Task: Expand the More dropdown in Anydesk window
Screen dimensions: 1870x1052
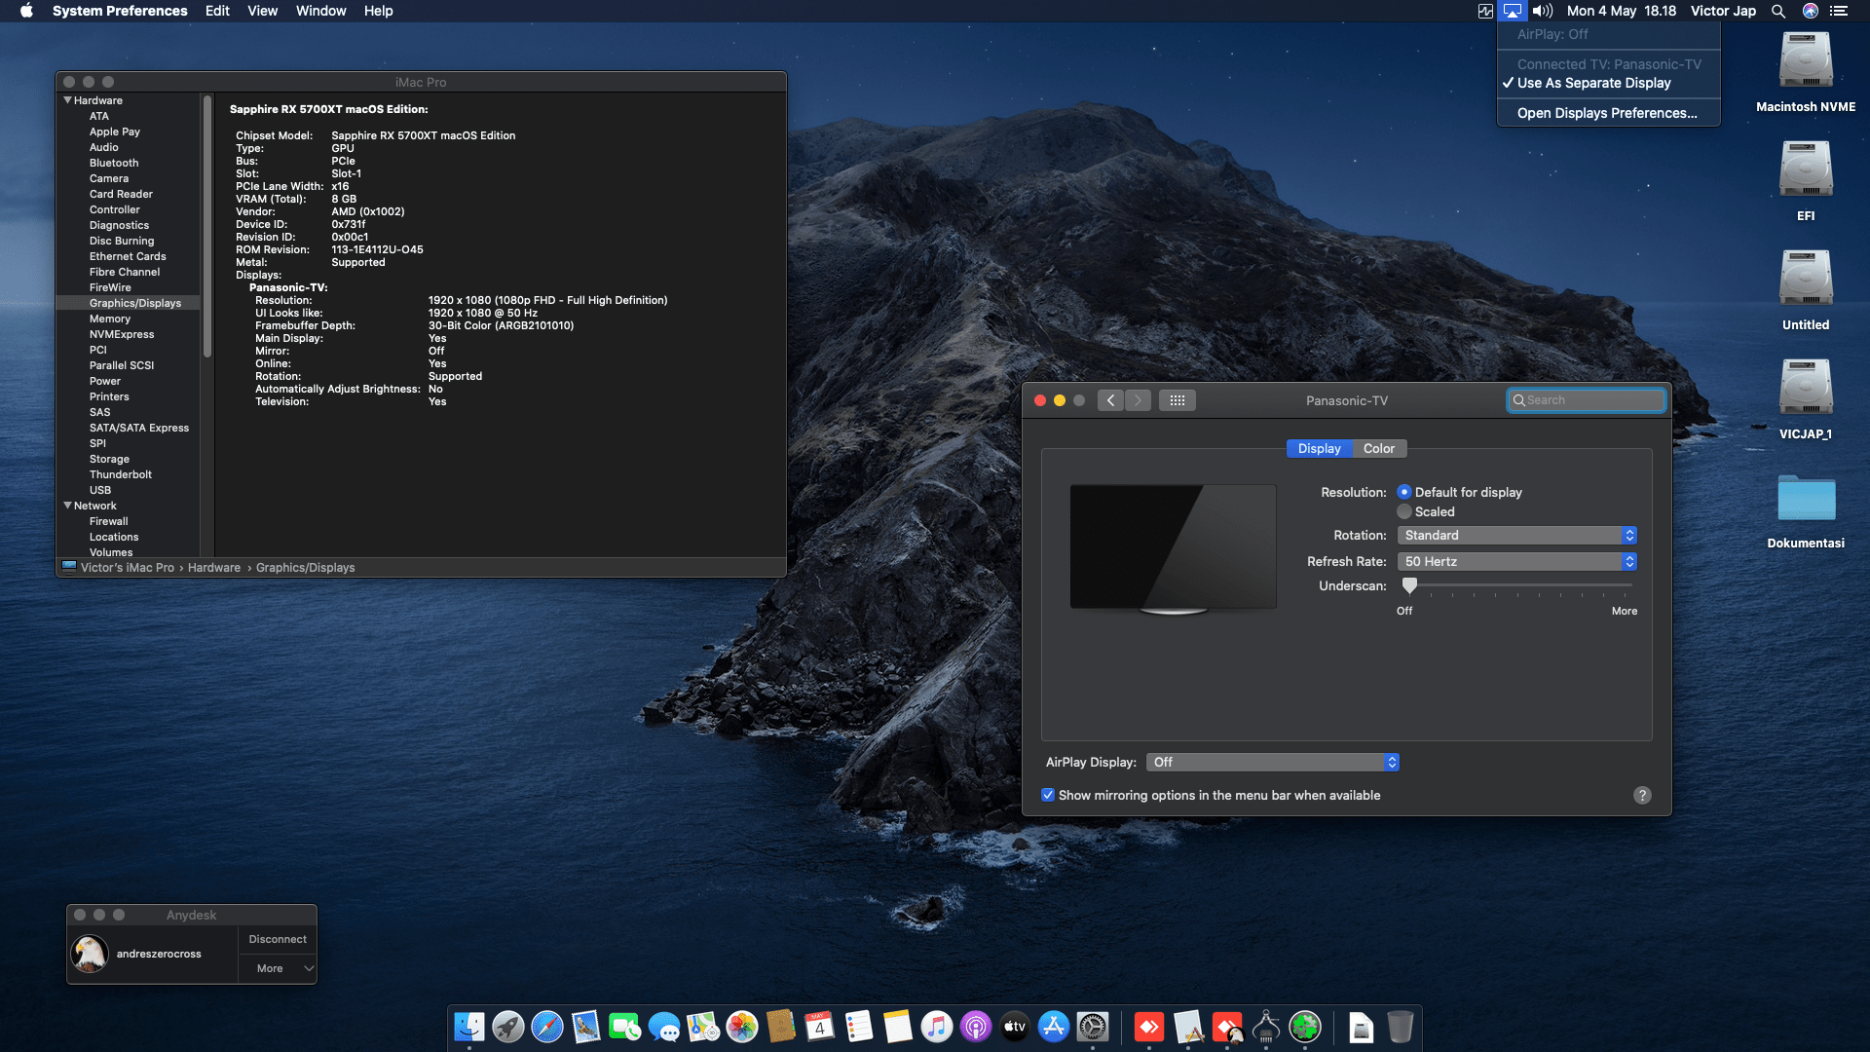Action: 278,968
